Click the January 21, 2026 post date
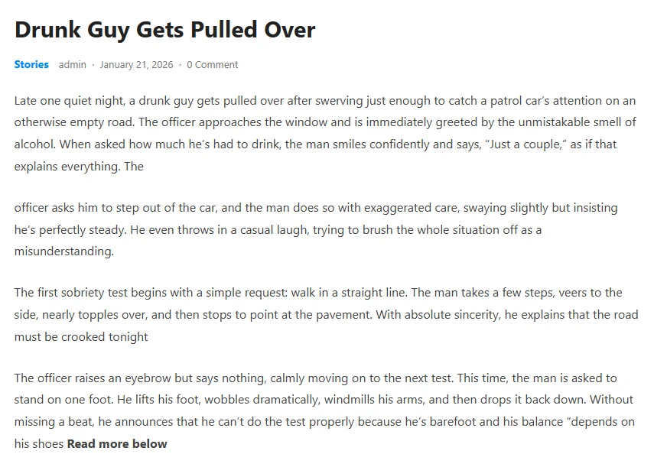The image size is (654, 467). pyautogui.click(x=136, y=65)
